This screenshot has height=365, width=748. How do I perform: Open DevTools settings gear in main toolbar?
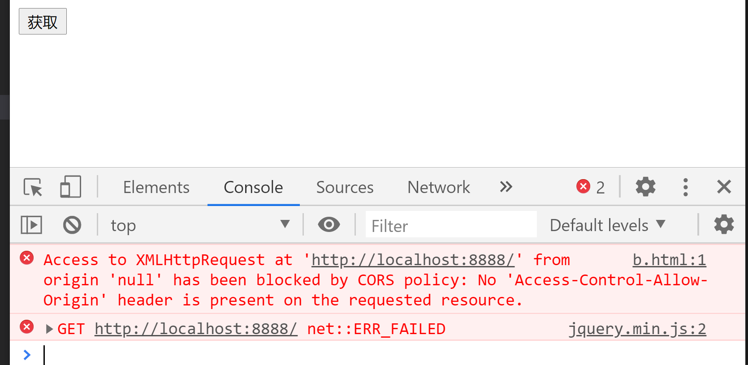click(645, 187)
